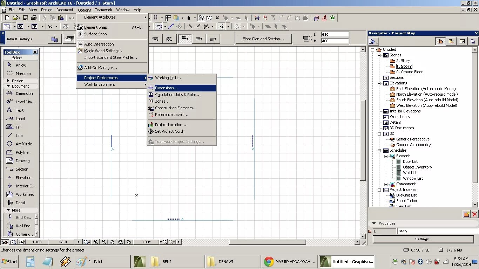Select the Fill tool
Screen dimensions: 479x269
[x=21, y=127]
